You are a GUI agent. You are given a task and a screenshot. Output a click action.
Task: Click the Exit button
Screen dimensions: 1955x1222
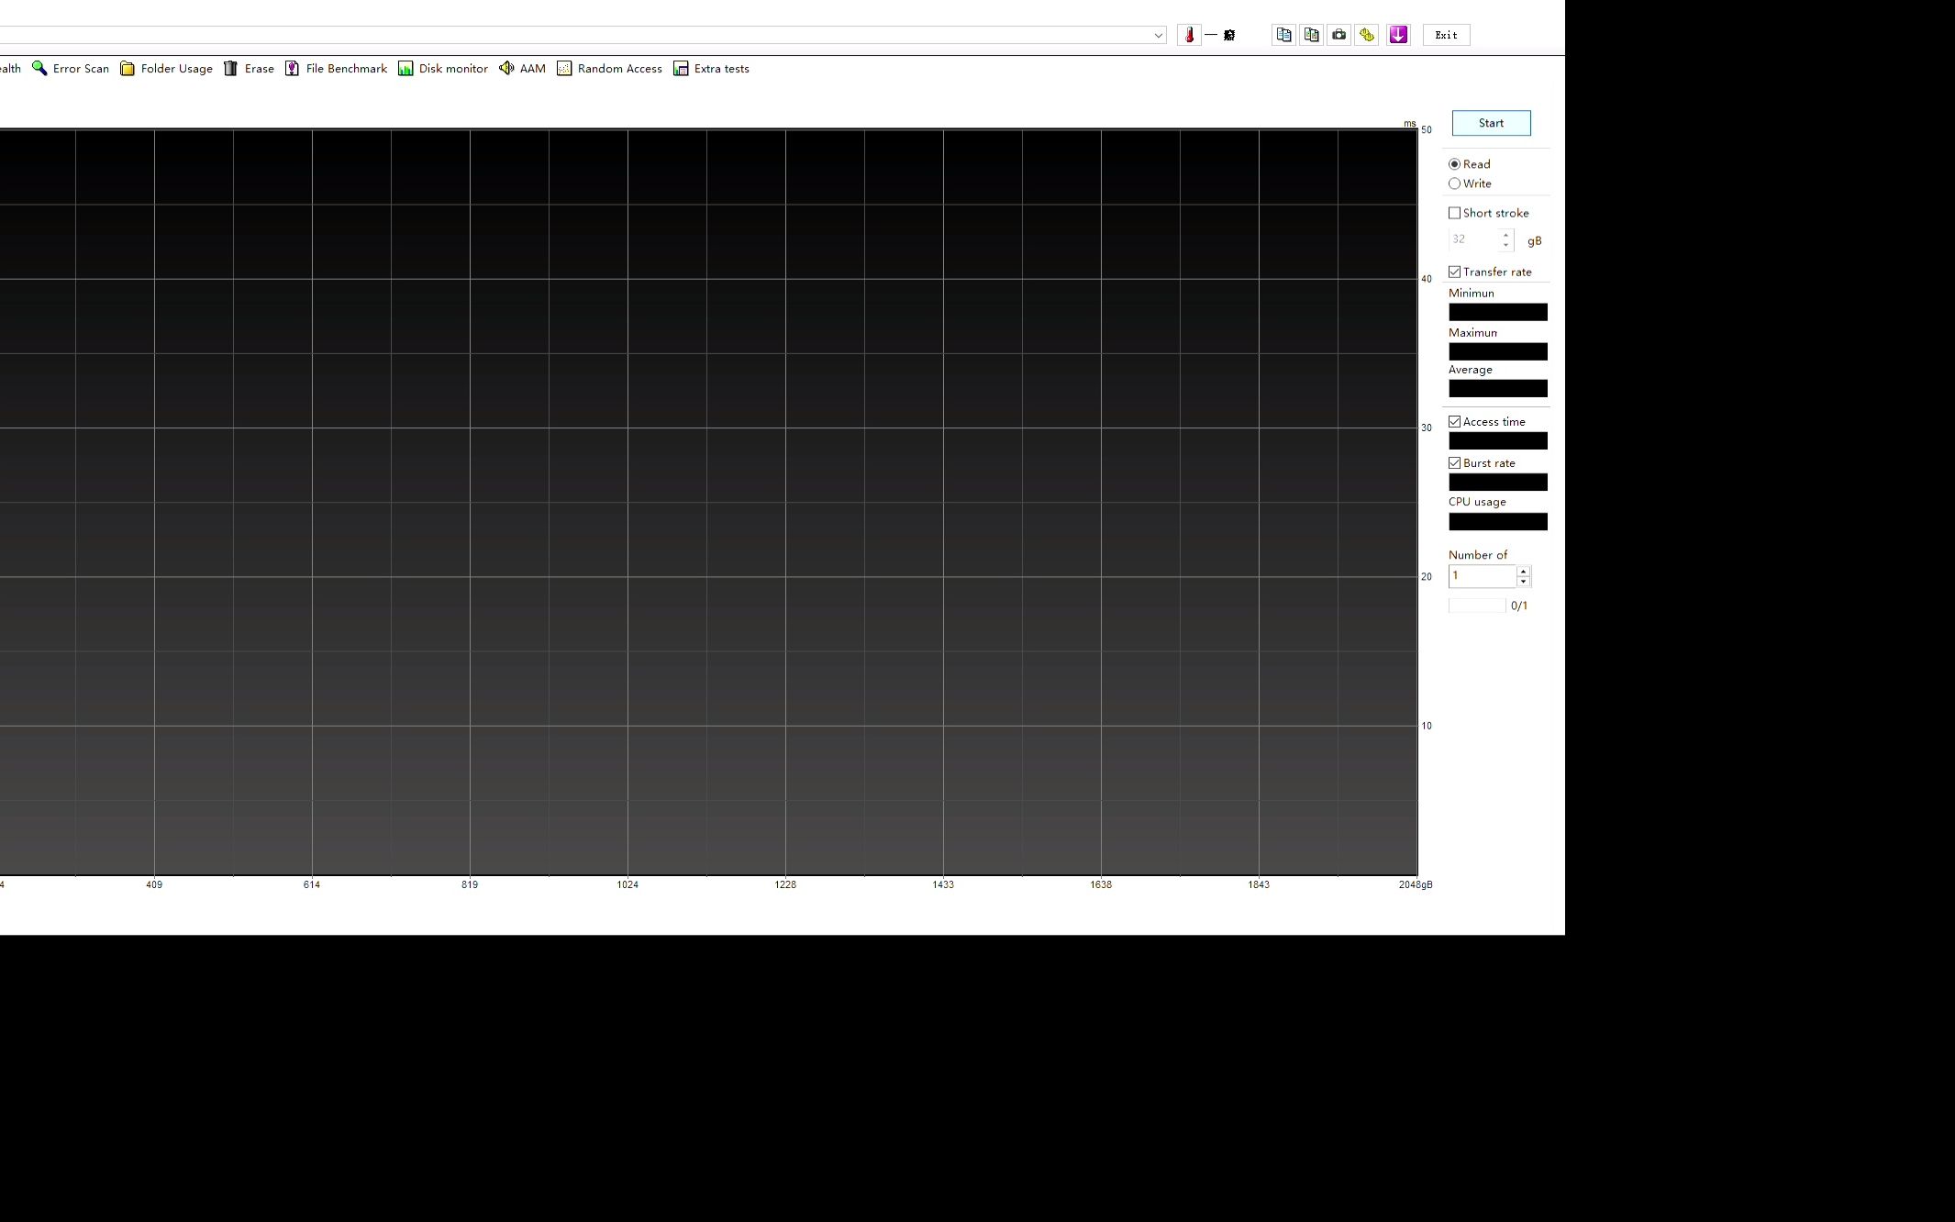pos(1446,35)
